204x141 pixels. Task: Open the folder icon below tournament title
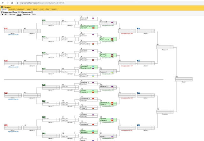[x=2, y=14]
